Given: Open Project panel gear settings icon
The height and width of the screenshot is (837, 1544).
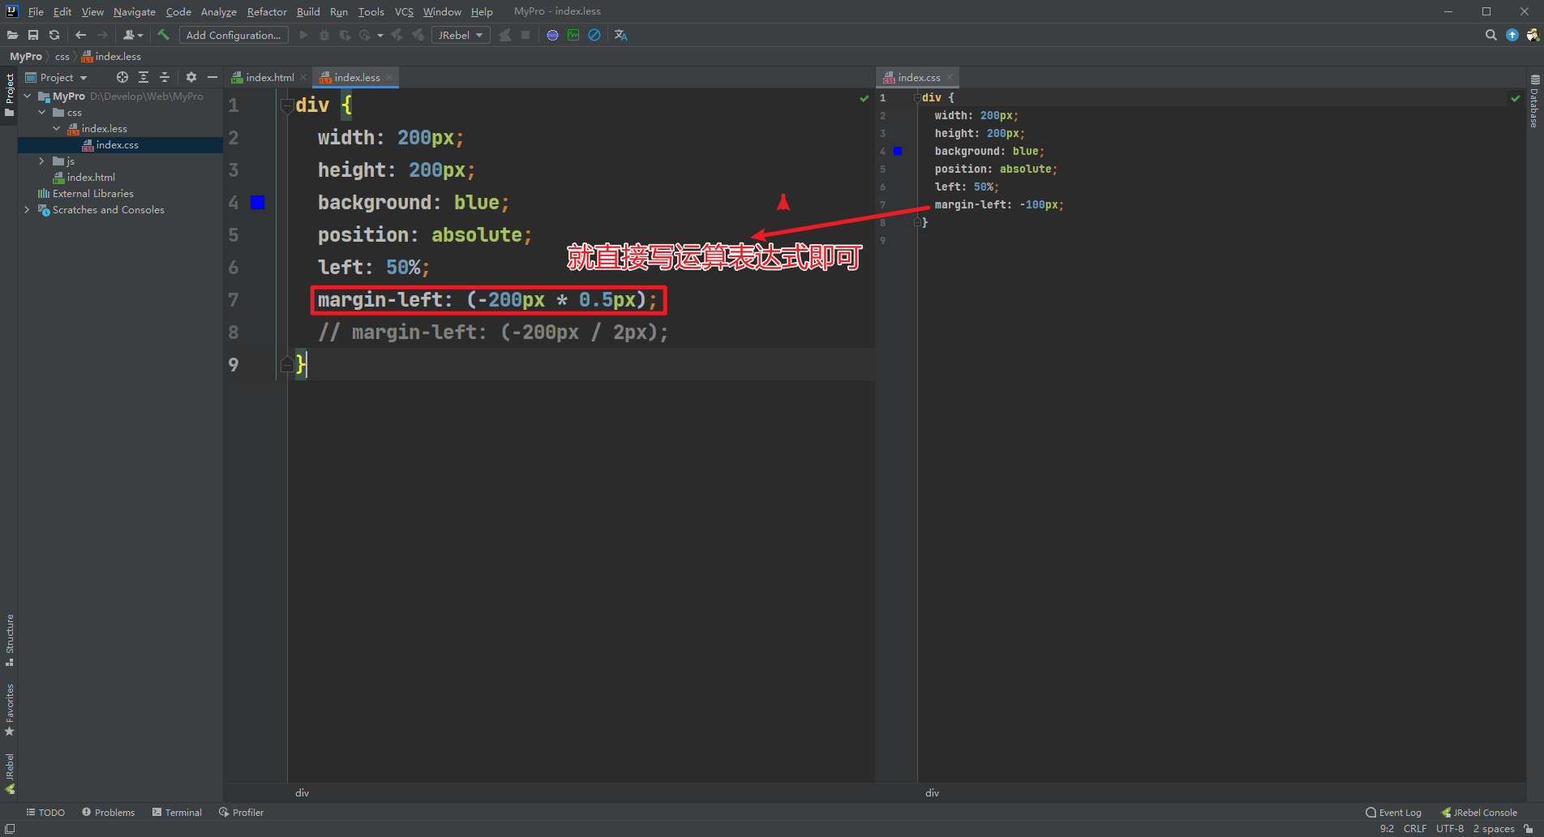Looking at the screenshot, I should 191,77.
